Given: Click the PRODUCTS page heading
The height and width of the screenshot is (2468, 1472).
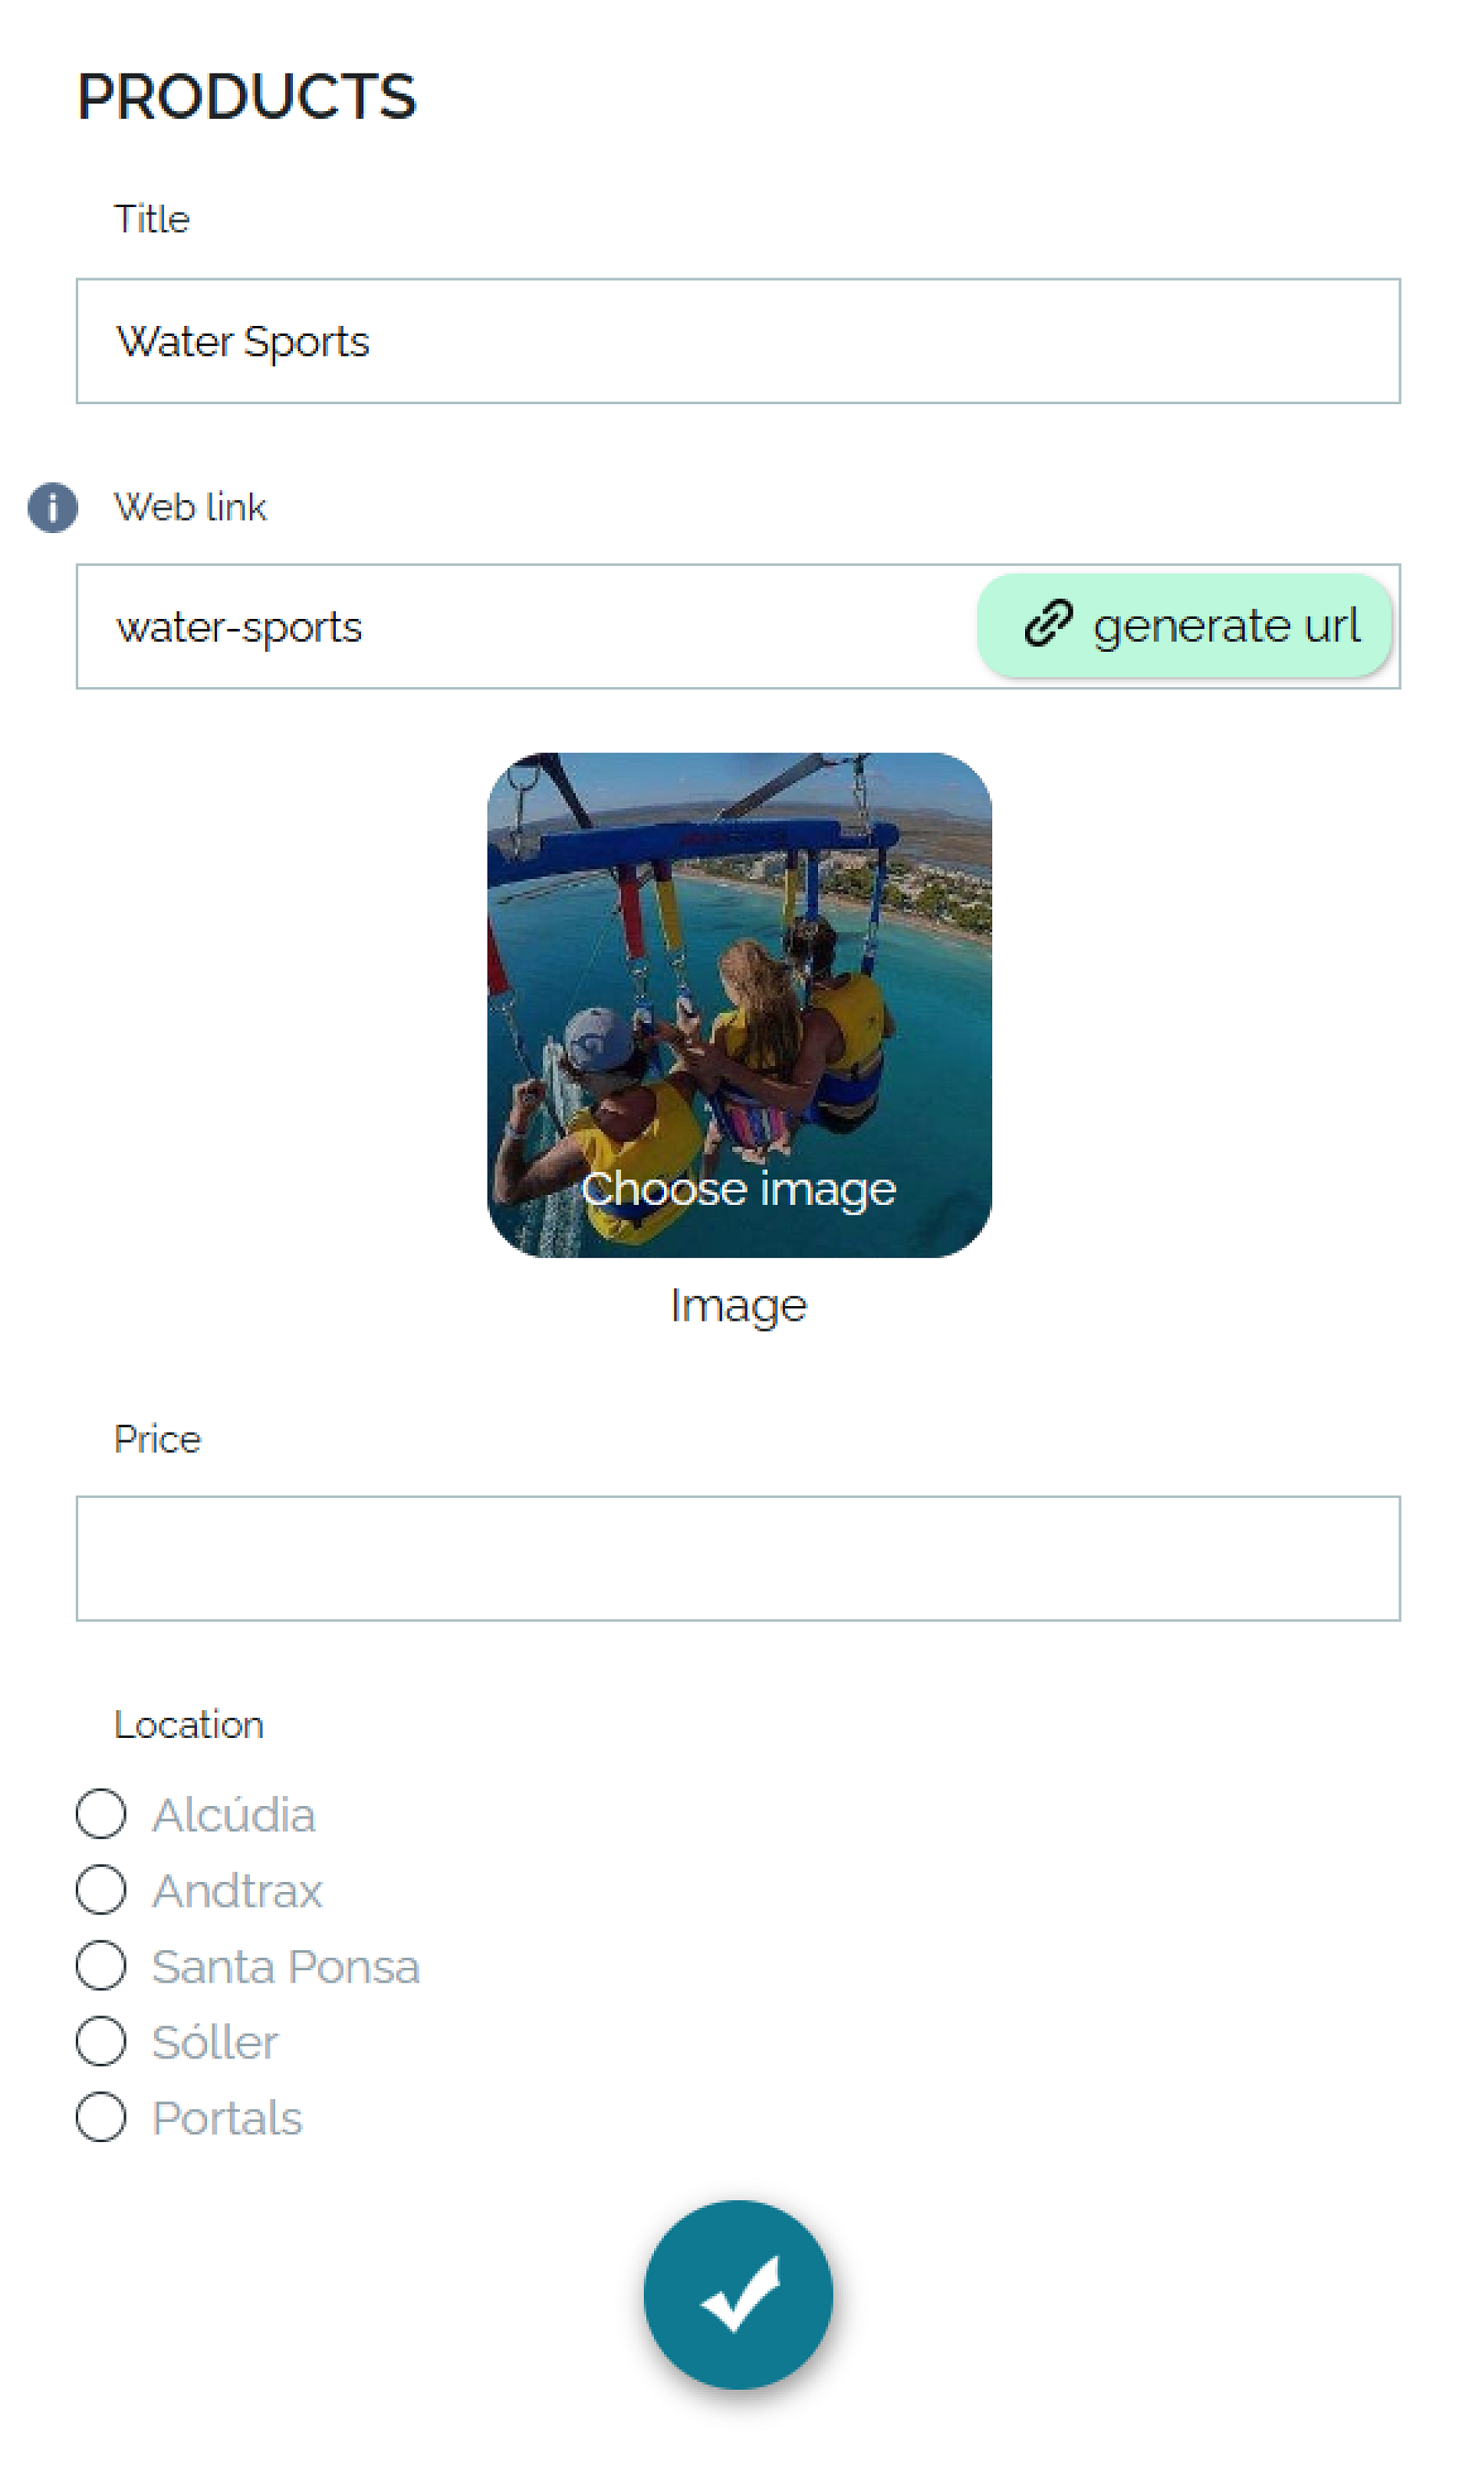Looking at the screenshot, I should pos(247,97).
